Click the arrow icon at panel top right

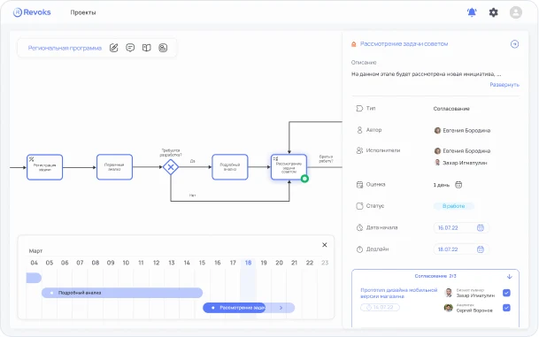coord(514,44)
